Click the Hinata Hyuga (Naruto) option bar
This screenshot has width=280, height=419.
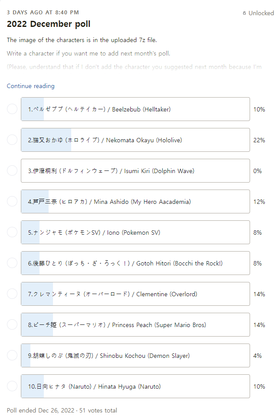(135, 386)
